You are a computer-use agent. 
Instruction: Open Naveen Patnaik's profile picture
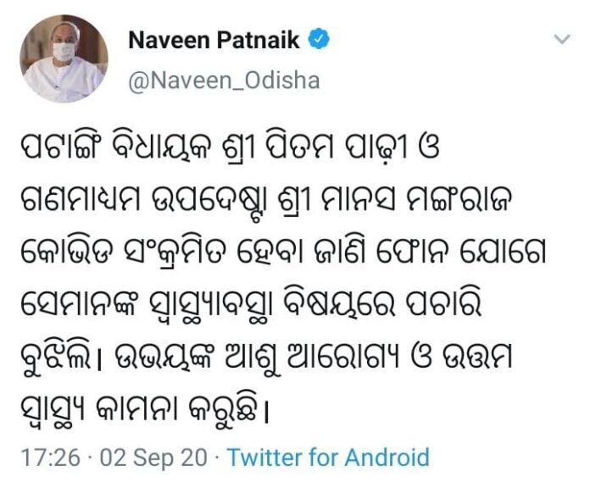(x=64, y=59)
